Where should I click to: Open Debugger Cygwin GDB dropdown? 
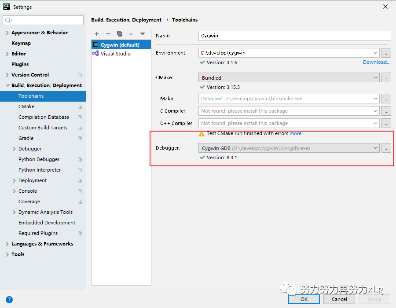point(375,148)
